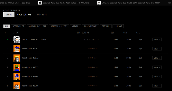Select the ALL collection filter
This screenshot has width=172, height=91.
(x=7, y=26)
